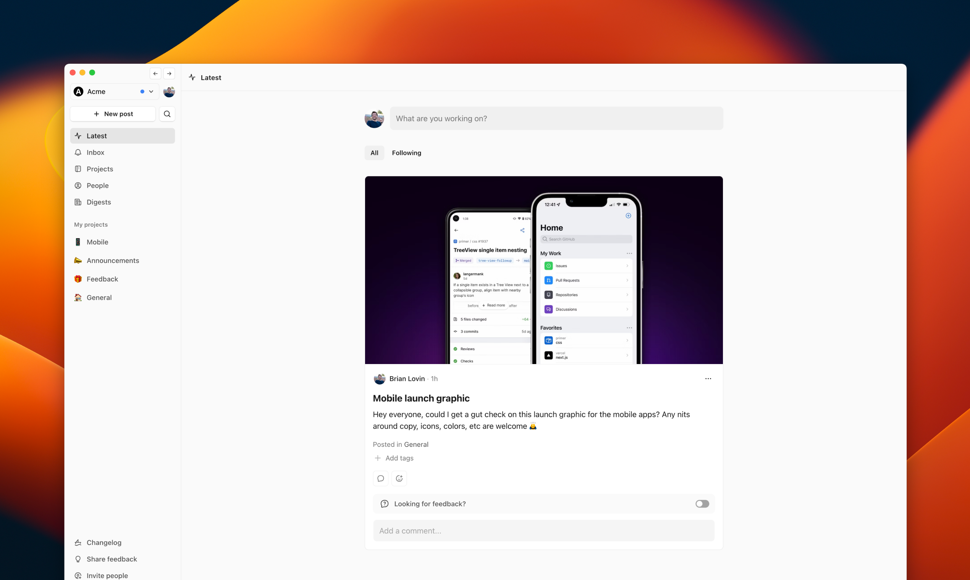Screen dimensions: 970x580
Task: Click the My projects section label
Action: pyautogui.click(x=91, y=224)
